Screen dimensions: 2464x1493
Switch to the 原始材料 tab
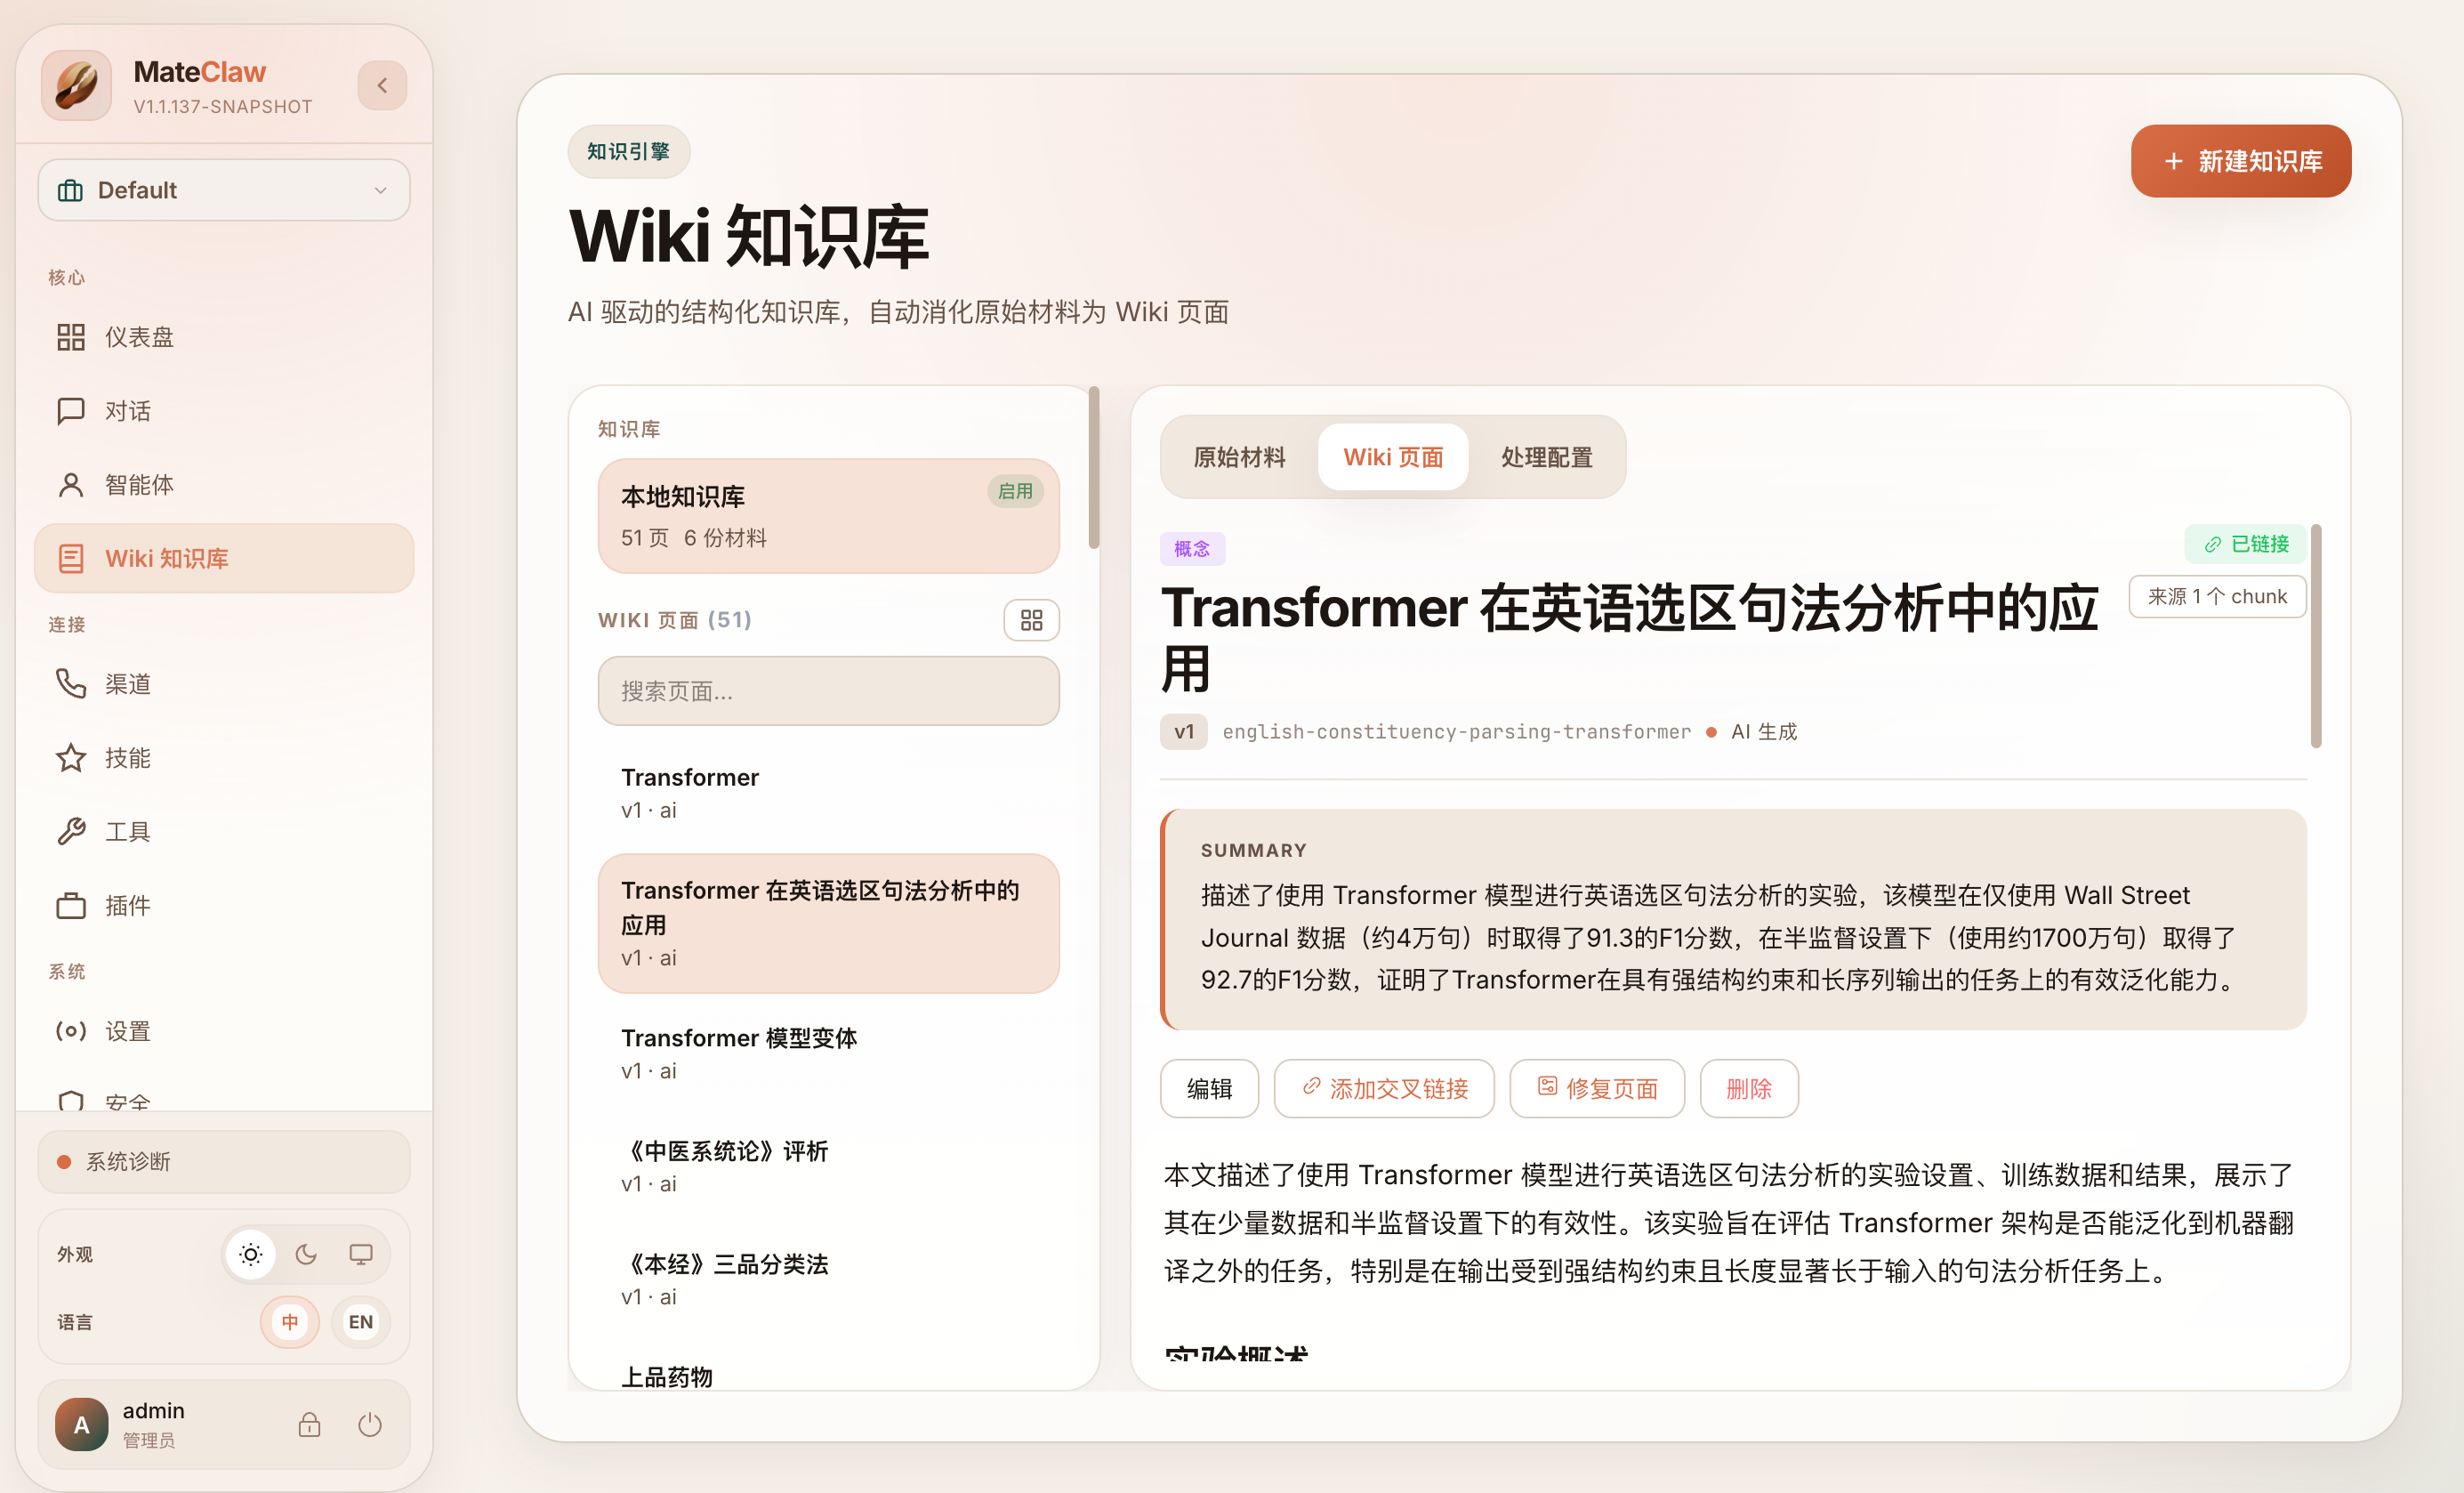pyautogui.click(x=1240, y=457)
